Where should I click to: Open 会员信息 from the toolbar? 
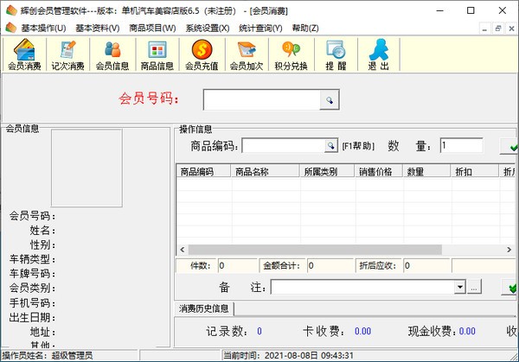click(x=112, y=55)
